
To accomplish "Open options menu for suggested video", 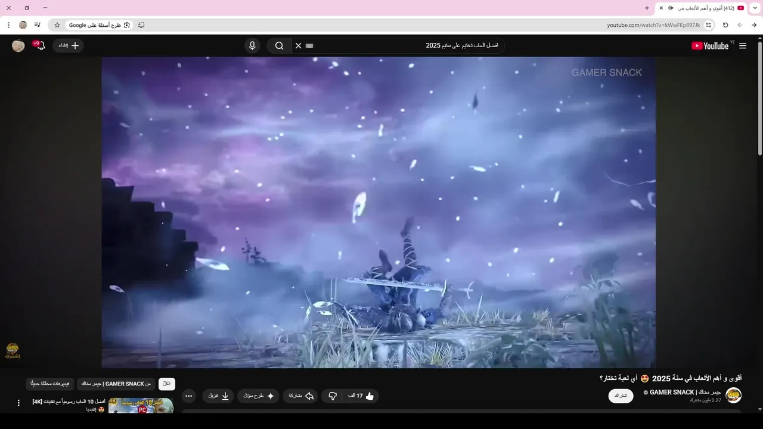I will [18, 403].
